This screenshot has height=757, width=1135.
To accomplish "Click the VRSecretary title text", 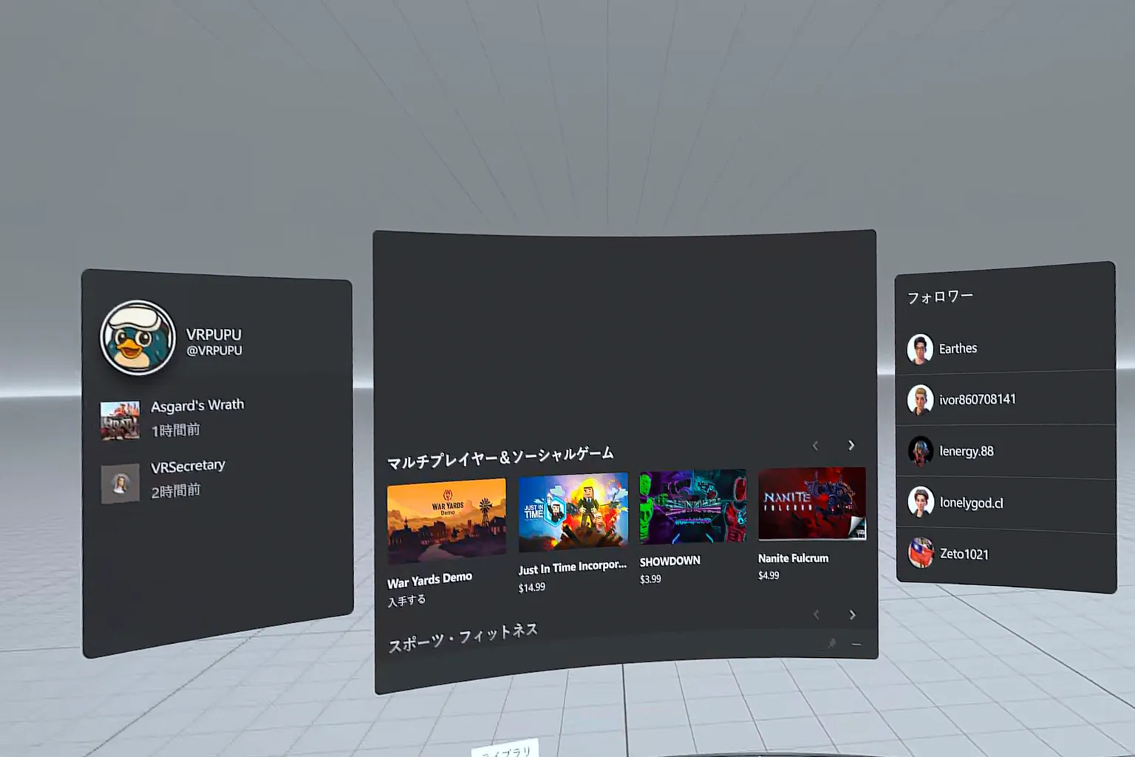I will 188,466.
